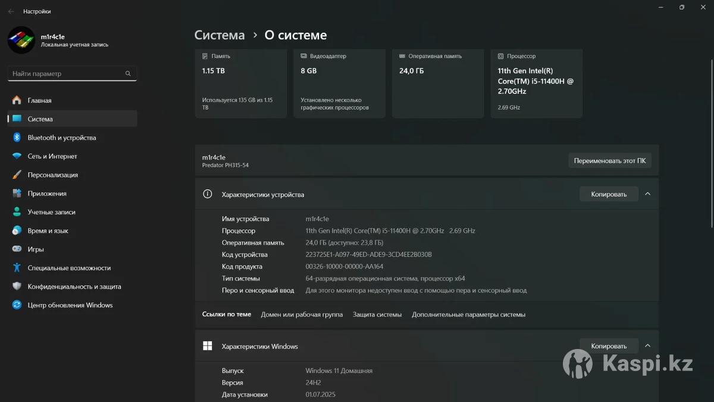Viewport: 714px width, 402px height.
Task: Click Predator PH315-54 model text
Action: pyautogui.click(x=226, y=165)
